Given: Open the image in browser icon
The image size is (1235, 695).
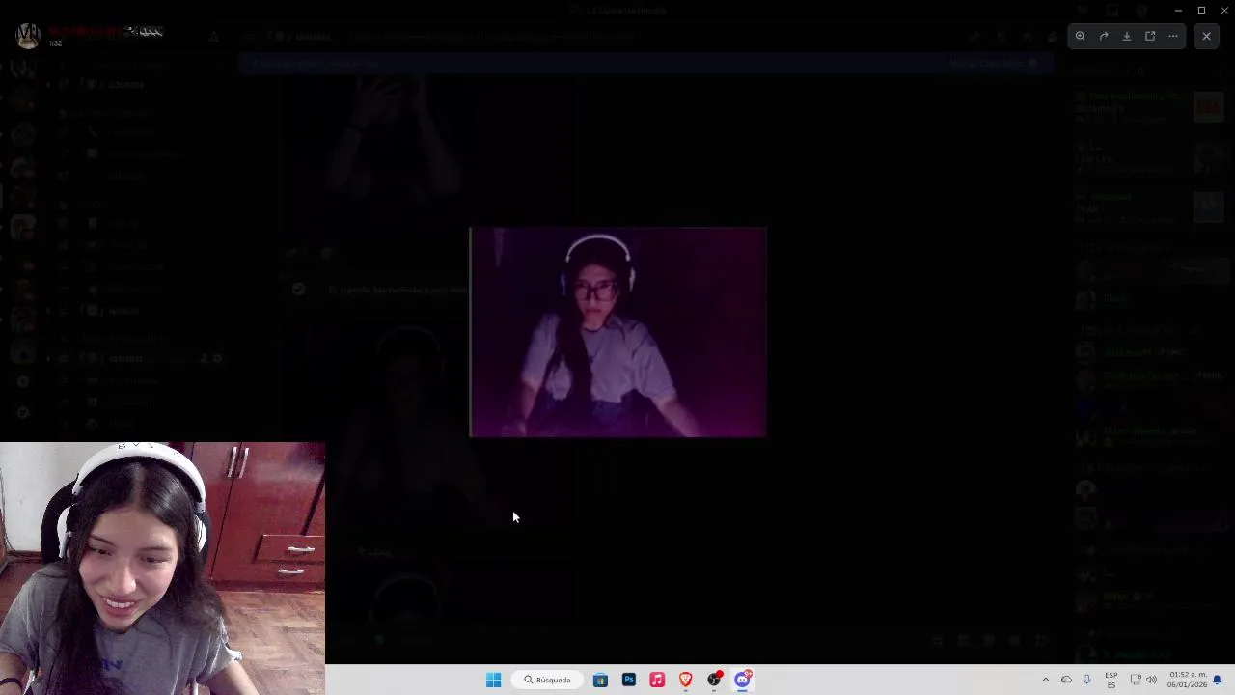Looking at the screenshot, I should tap(1150, 36).
